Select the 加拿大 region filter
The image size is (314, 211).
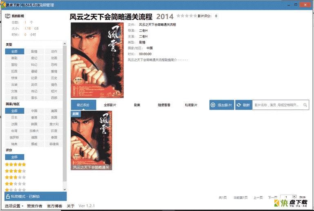click(34, 131)
